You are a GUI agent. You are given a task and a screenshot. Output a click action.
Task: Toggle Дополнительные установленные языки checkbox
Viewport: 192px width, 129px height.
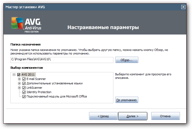point(24,83)
